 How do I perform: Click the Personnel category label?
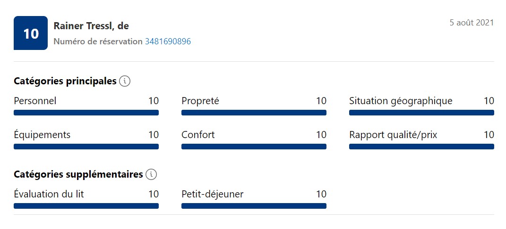35,101
